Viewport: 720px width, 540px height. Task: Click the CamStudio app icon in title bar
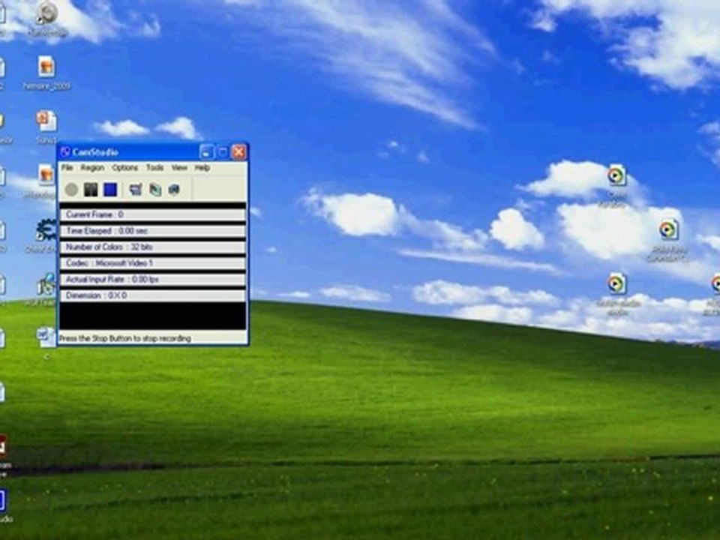(65, 152)
